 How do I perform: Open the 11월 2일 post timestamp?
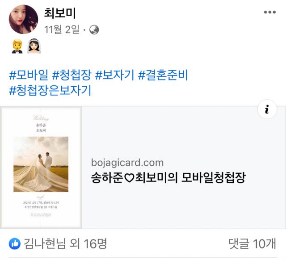[62, 29]
